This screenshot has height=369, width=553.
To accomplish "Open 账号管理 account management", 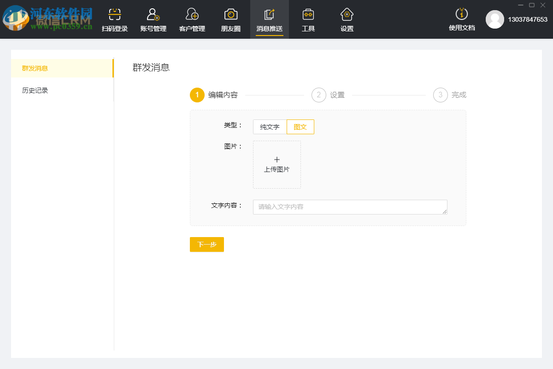I will (x=153, y=19).
